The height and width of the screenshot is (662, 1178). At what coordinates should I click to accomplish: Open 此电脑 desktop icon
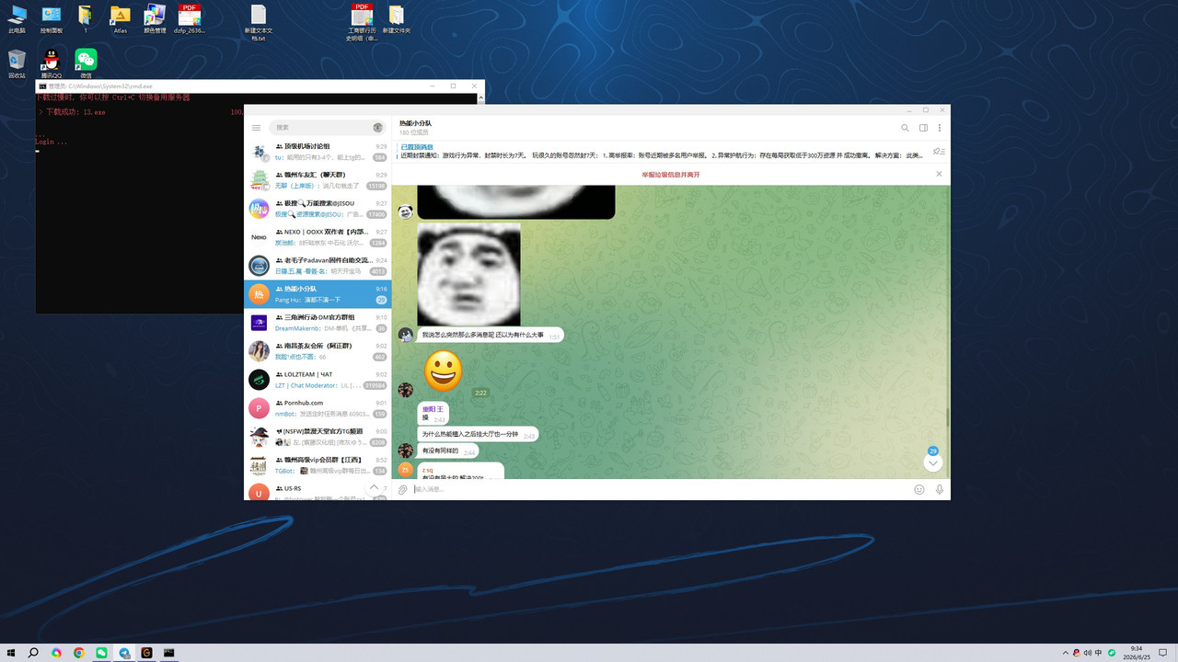17,18
